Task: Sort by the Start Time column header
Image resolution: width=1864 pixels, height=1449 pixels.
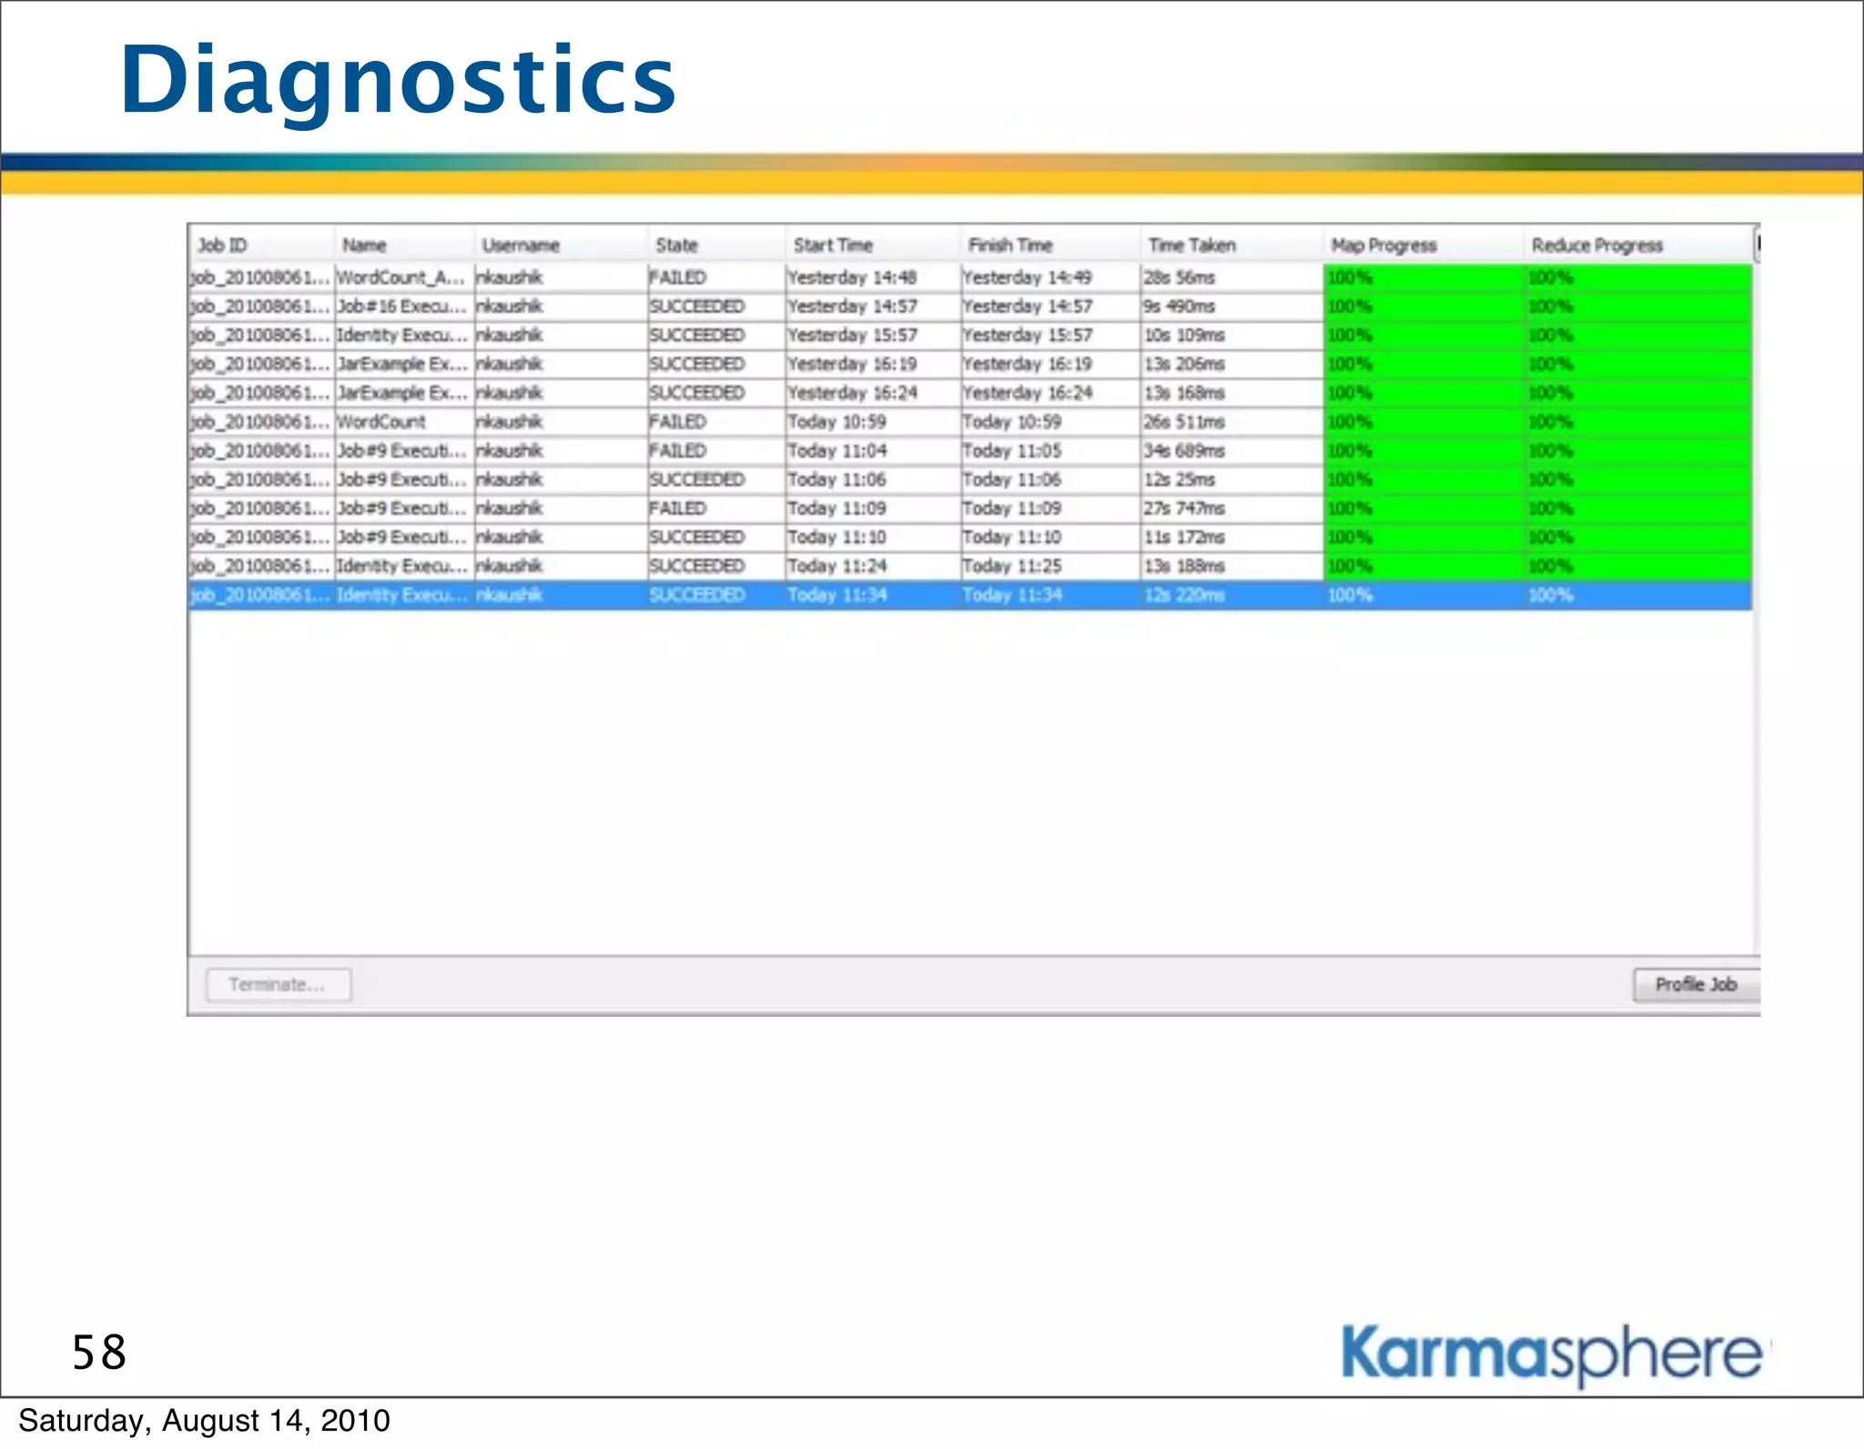Action: click(872, 245)
